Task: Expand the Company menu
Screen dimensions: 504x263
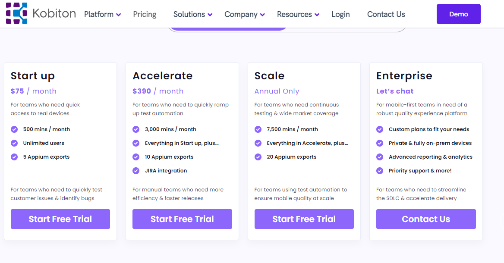Action: click(x=245, y=15)
